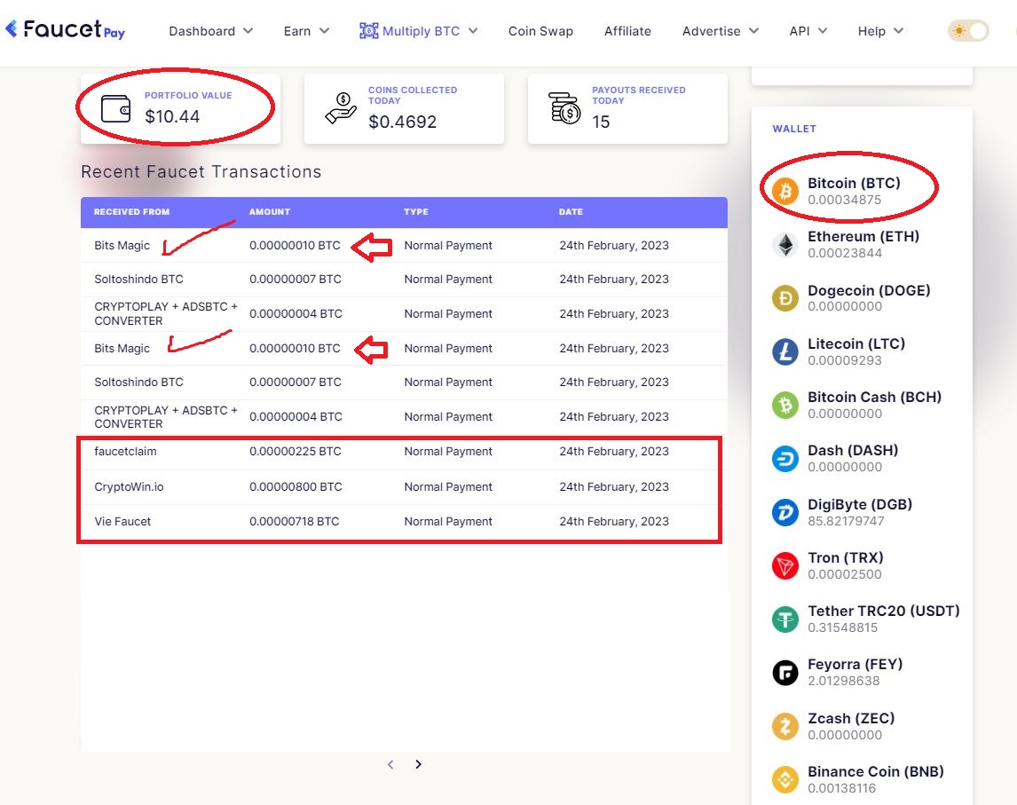Click the 0.00000718 BTC amount
The width and height of the screenshot is (1017, 805).
point(294,522)
